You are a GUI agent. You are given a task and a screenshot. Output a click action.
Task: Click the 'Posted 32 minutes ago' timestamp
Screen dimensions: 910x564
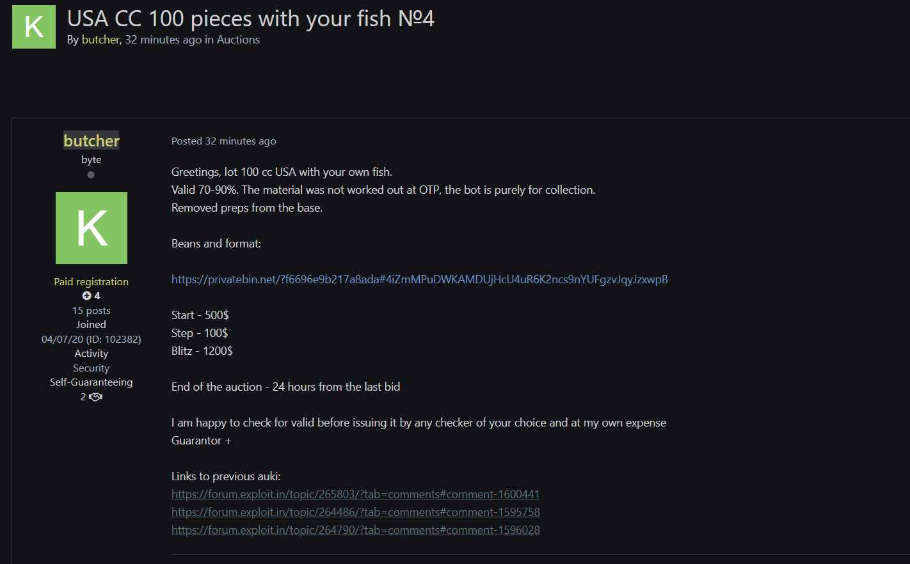[223, 141]
